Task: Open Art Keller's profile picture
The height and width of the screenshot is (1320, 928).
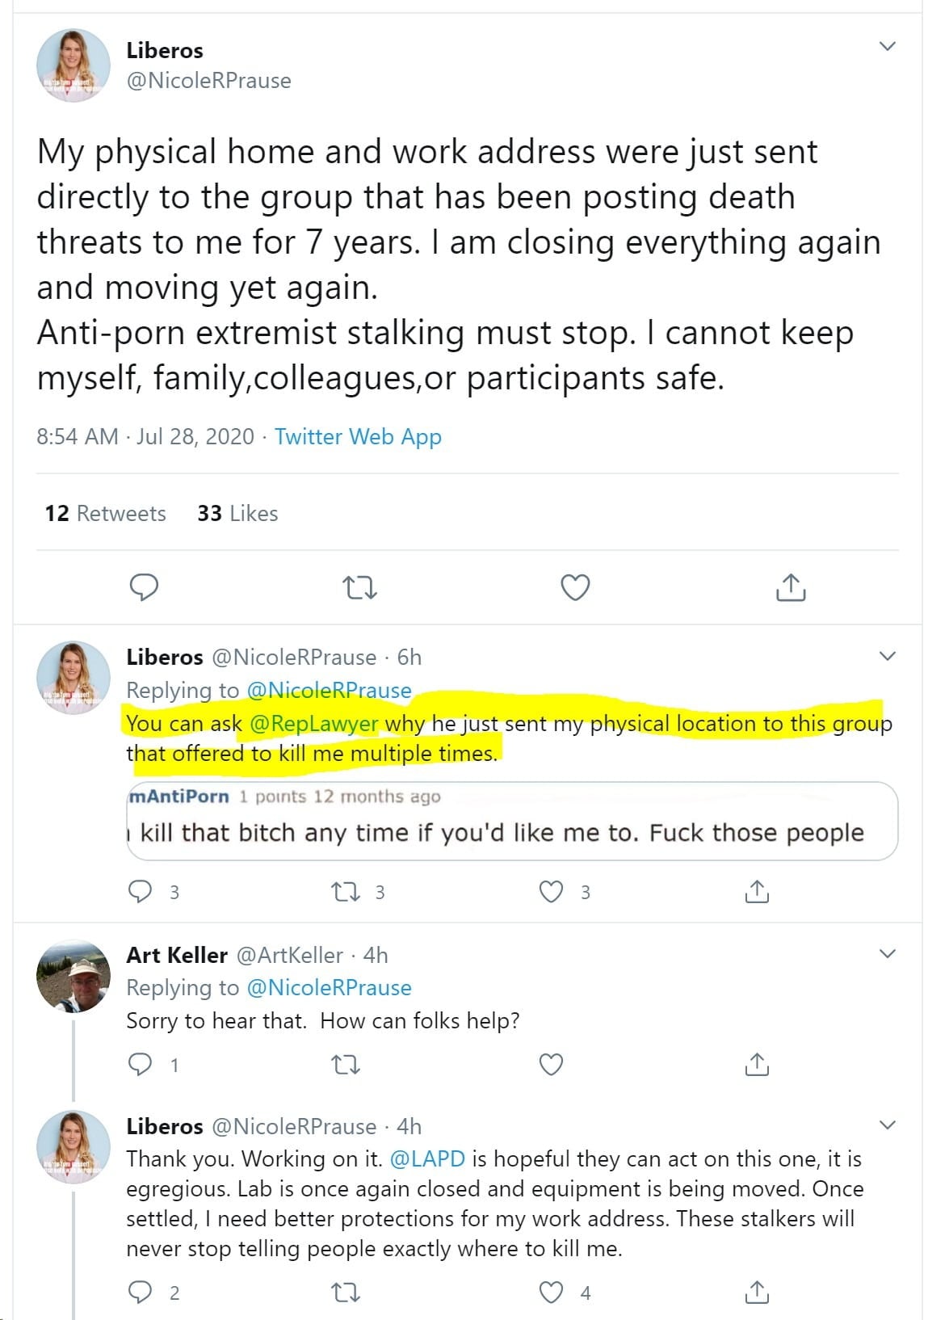Action: pyautogui.click(x=73, y=977)
